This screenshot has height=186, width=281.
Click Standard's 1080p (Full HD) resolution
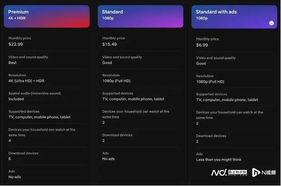point(116,81)
